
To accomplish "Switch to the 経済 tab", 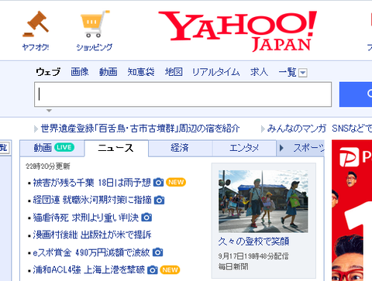I will pyautogui.click(x=181, y=148).
